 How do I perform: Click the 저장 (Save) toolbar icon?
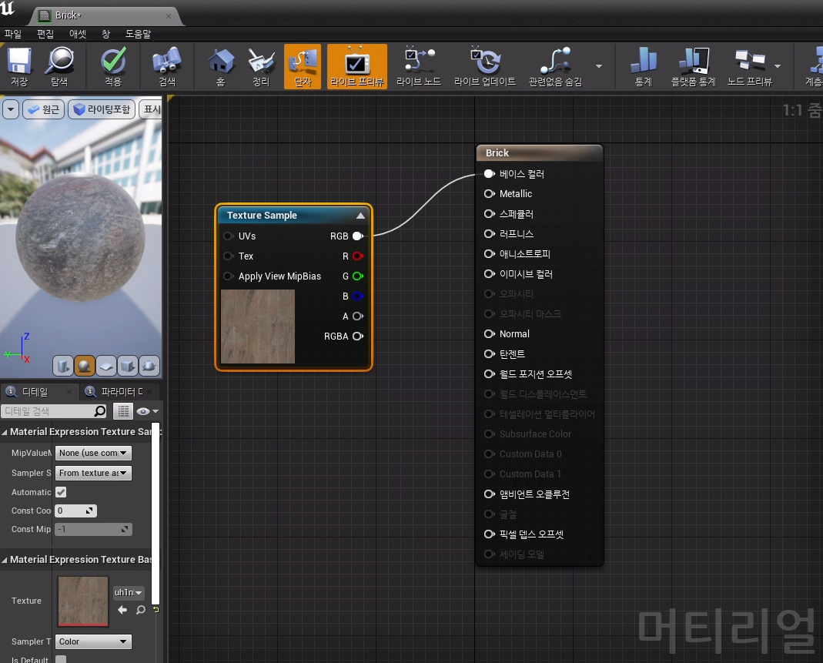pos(19,66)
